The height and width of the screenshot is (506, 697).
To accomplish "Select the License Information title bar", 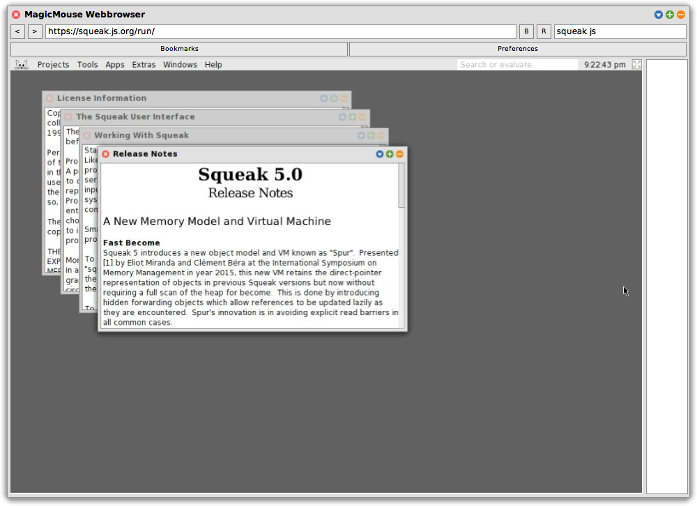I will 197,98.
